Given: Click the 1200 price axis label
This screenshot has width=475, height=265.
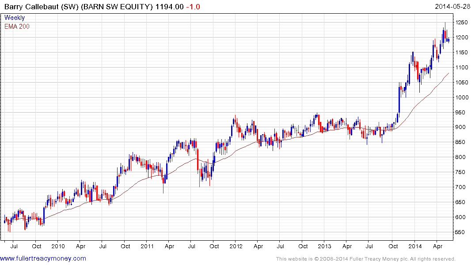Looking at the screenshot, I should 461,38.
